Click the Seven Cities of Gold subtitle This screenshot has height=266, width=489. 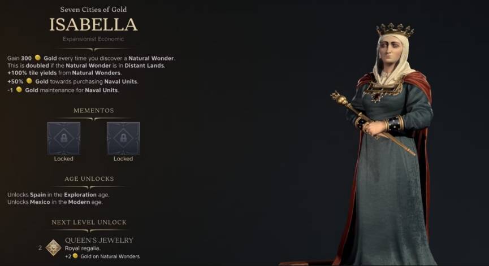click(93, 10)
